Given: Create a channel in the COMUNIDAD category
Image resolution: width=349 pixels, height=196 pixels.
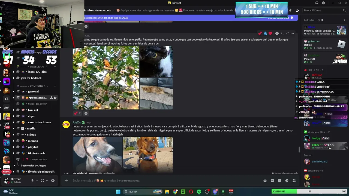Looking at the screenshot, I should pyautogui.click(x=55, y=86).
